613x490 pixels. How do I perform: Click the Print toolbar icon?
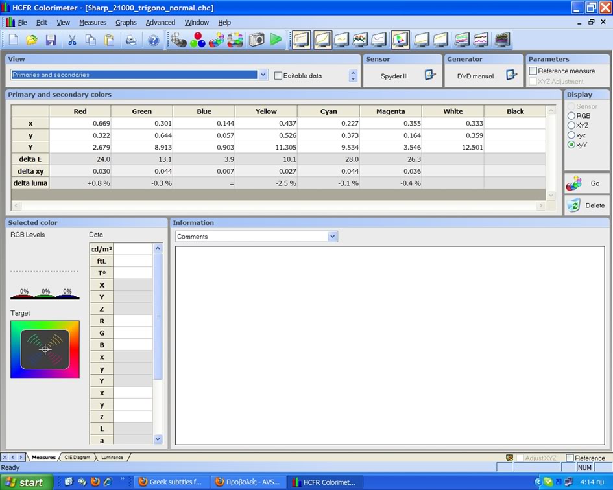[x=131, y=40]
